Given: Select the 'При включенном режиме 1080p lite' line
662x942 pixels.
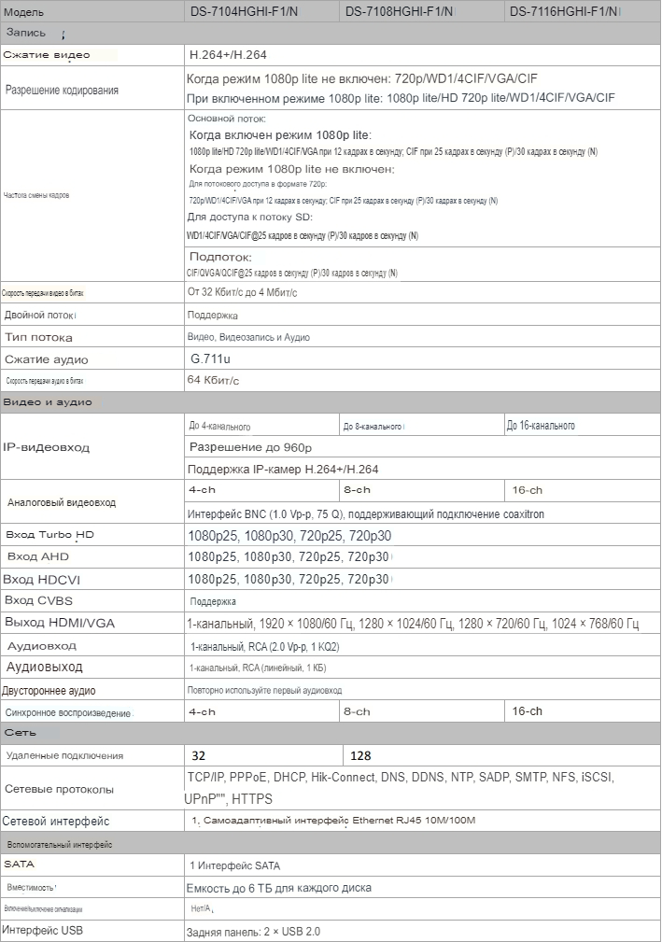Looking at the screenshot, I should (x=401, y=98).
